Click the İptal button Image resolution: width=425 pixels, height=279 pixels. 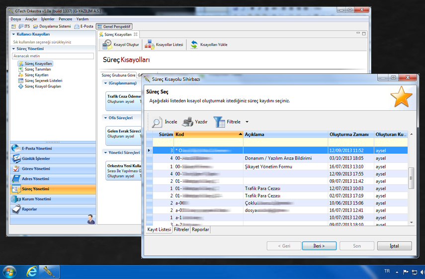click(394, 246)
